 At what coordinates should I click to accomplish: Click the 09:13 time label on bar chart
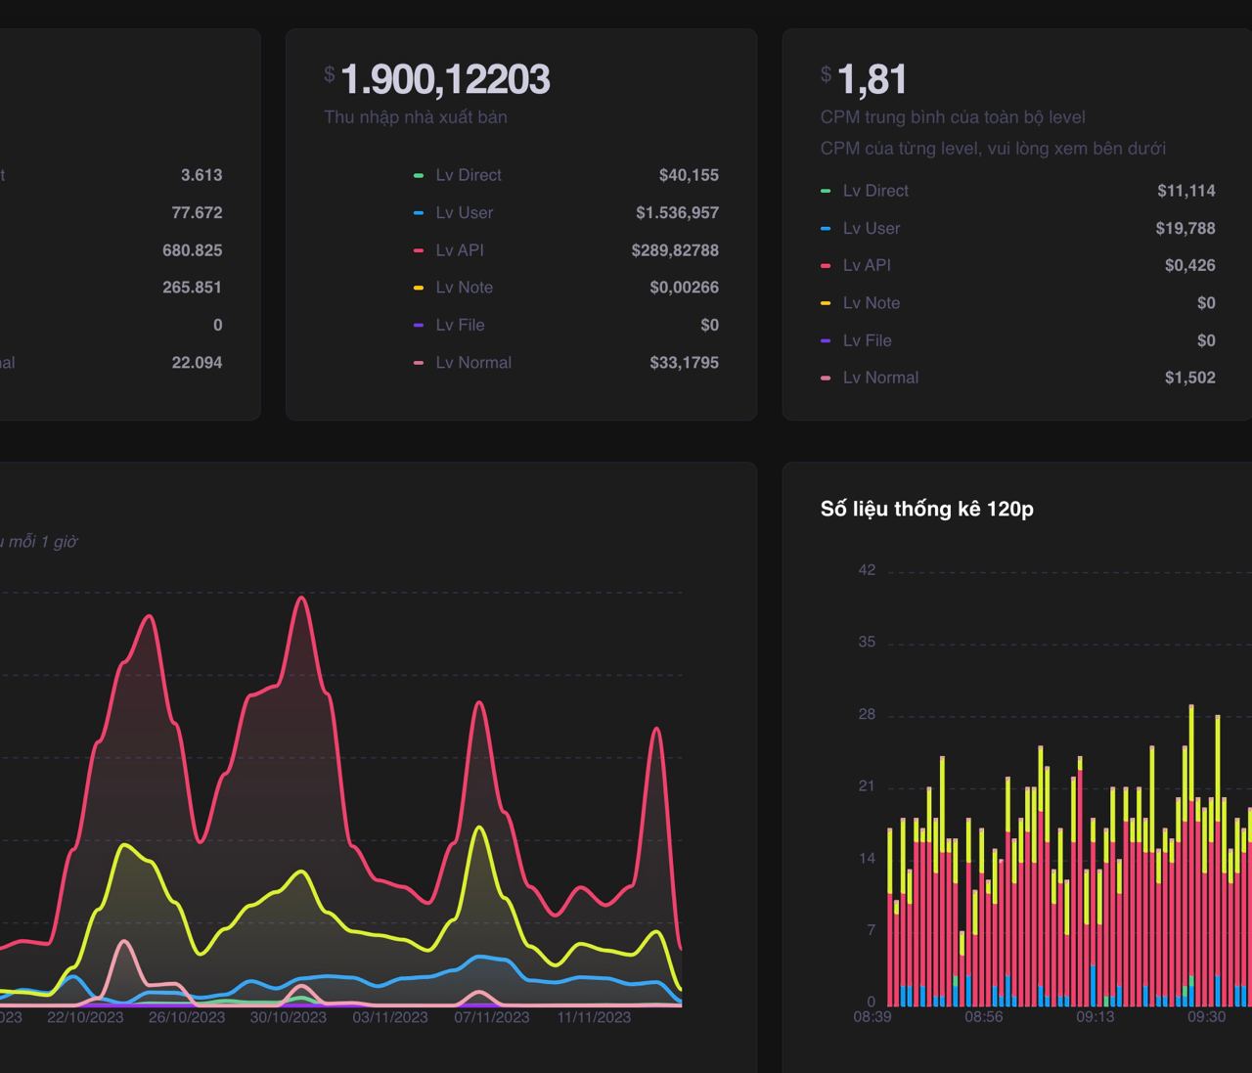point(1095,1017)
